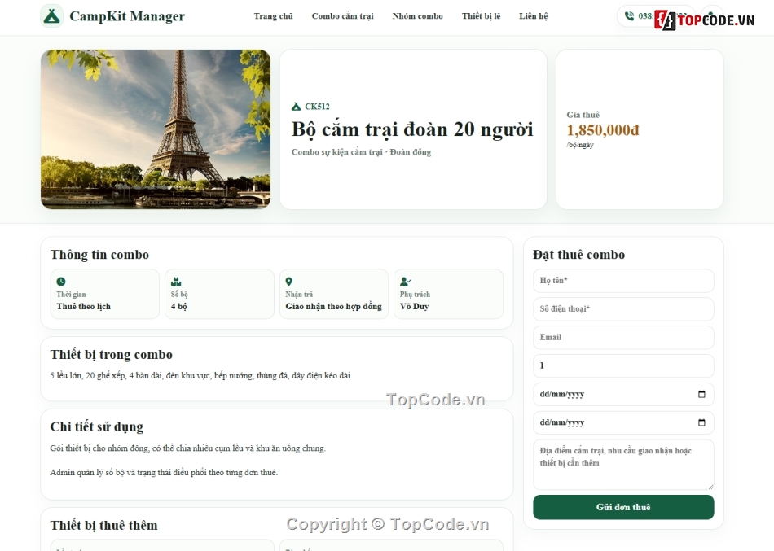The width and height of the screenshot is (774, 551).
Task: Click the boxes icon in Số bộ card
Action: pyautogui.click(x=176, y=282)
